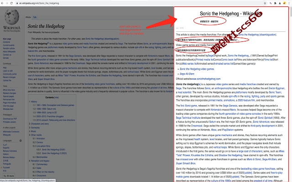Open Wikimedia Commons link

pyautogui.click(x=11, y=131)
